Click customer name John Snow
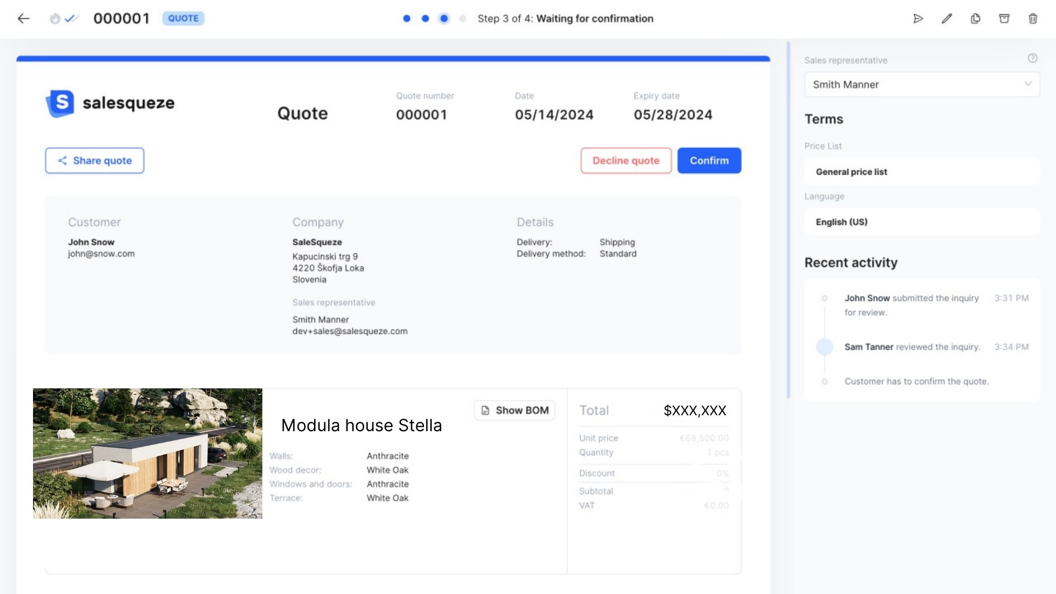 point(91,242)
